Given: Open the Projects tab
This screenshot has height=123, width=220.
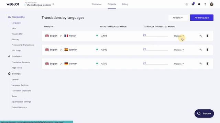Looking at the screenshot, I should tap(112, 4).
